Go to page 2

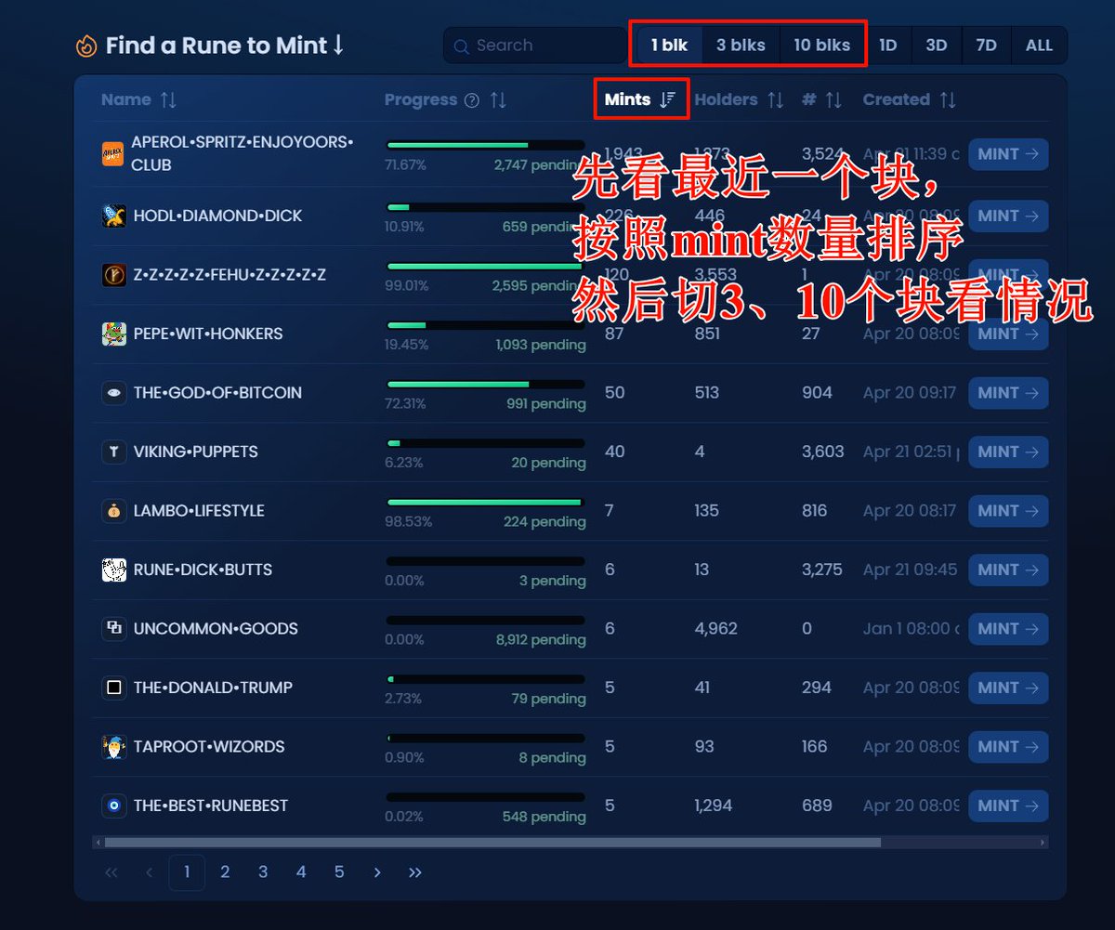point(225,872)
